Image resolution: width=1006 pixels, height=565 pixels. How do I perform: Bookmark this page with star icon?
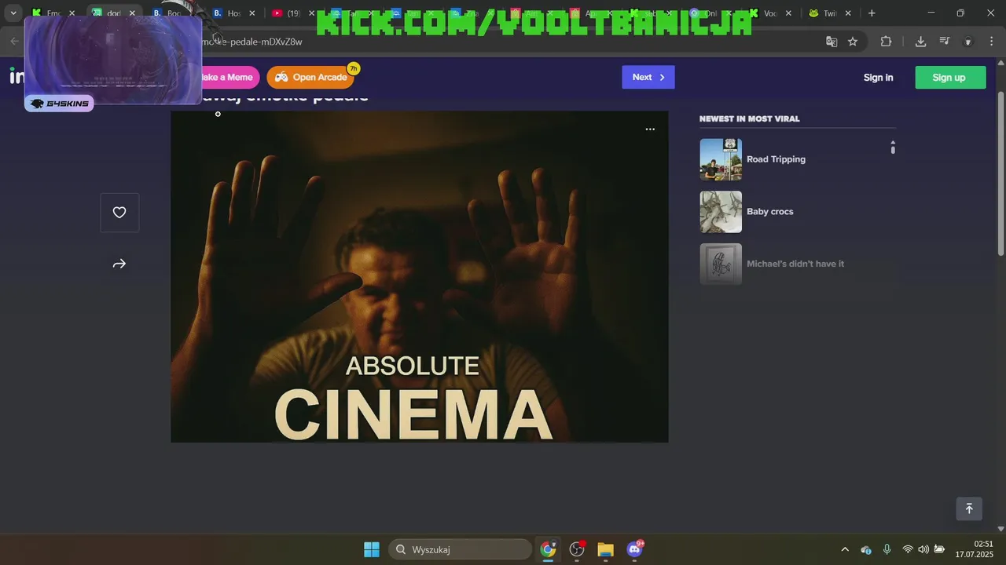pyautogui.click(x=853, y=42)
